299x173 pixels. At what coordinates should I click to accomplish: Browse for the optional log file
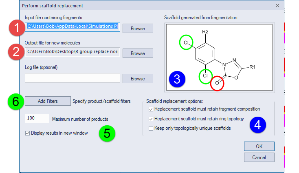coord(138,78)
